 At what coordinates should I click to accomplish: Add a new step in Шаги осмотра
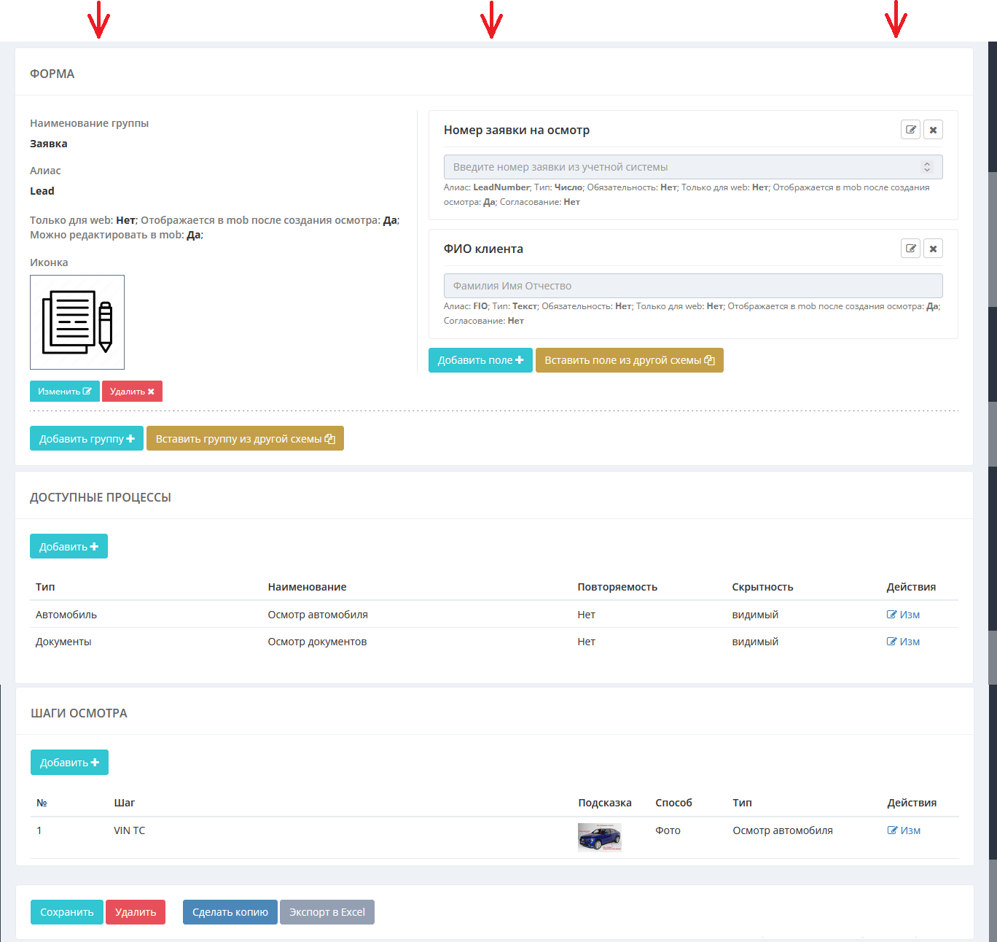69,763
